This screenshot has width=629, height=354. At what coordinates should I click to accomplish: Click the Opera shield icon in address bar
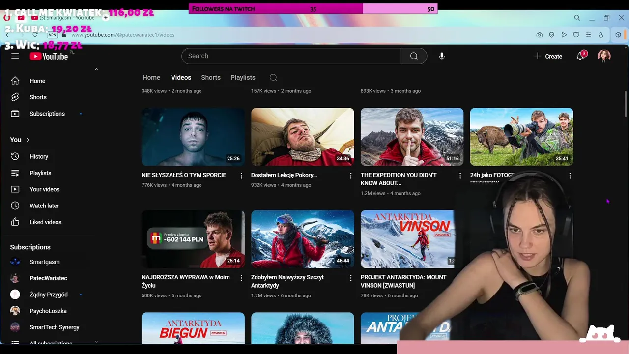coord(552,35)
